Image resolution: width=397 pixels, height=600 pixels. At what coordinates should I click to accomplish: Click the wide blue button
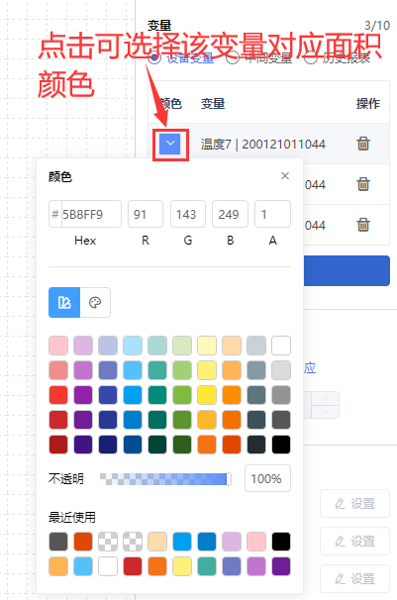[347, 271]
